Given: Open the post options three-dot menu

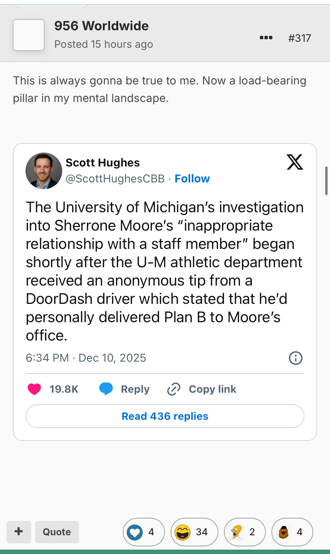Looking at the screenshot, I should pyautogui.click(x=266, y=38).
